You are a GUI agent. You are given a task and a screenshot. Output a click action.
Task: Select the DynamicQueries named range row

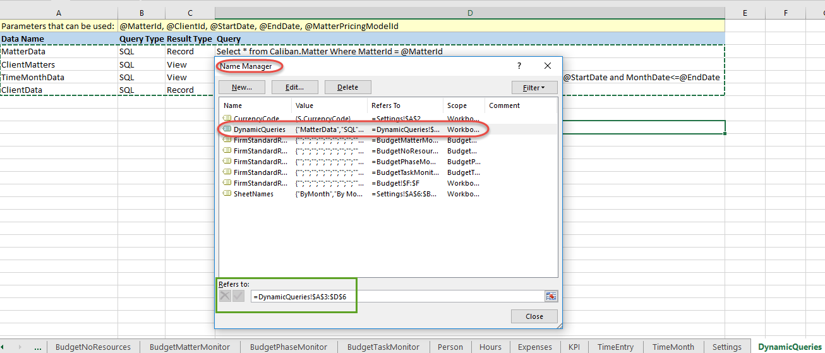pos(259,129)
